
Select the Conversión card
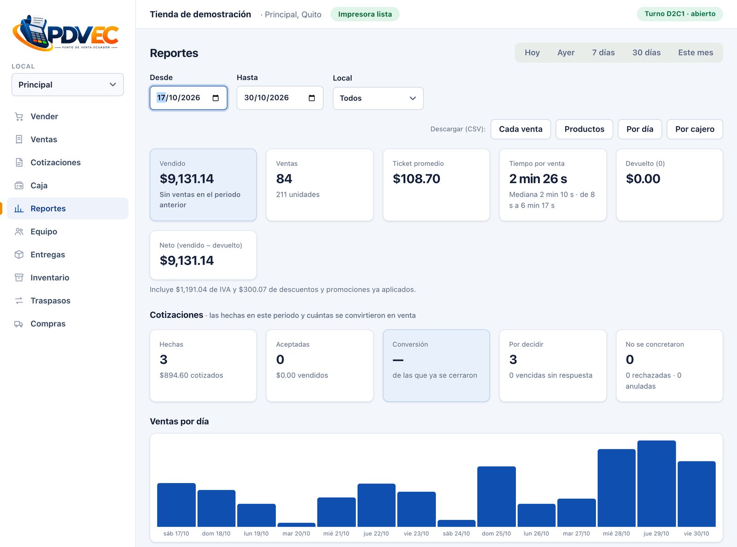point(436,366)
